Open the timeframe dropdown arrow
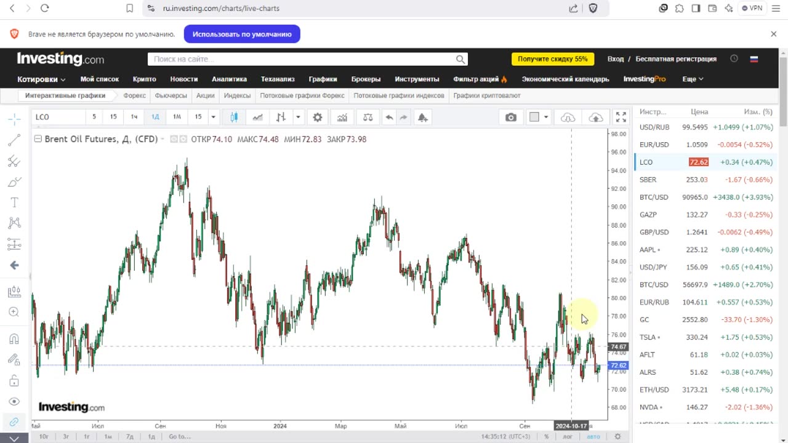 click(214, 117)
